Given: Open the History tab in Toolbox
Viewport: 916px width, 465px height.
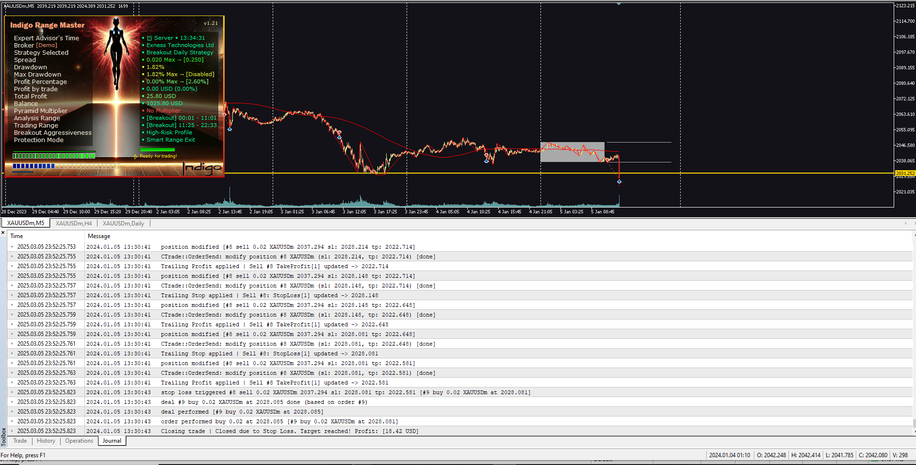Looking at the screenshot, I should tap(46, 441).
